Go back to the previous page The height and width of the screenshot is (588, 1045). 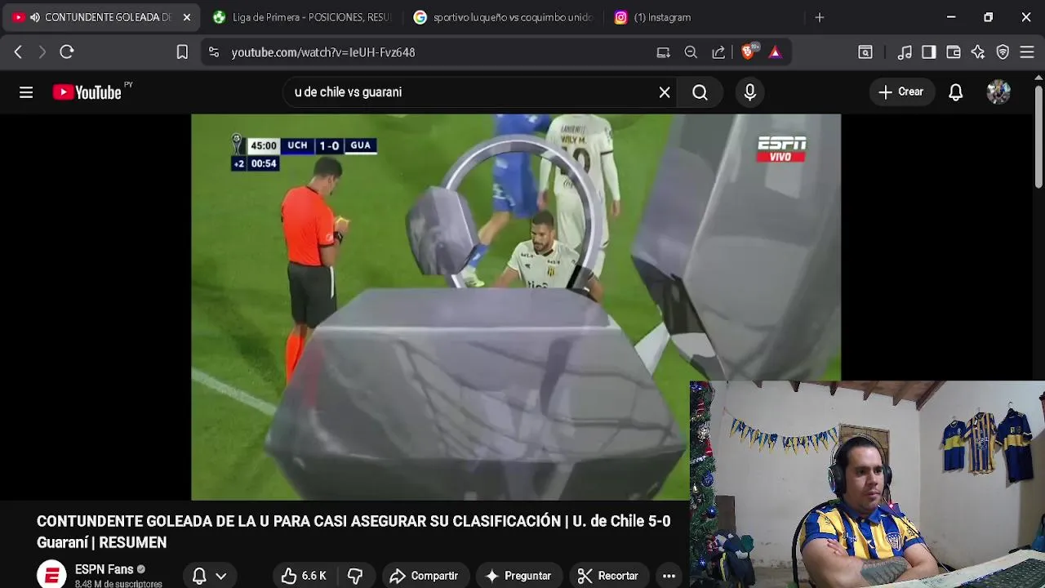point(18,52)
